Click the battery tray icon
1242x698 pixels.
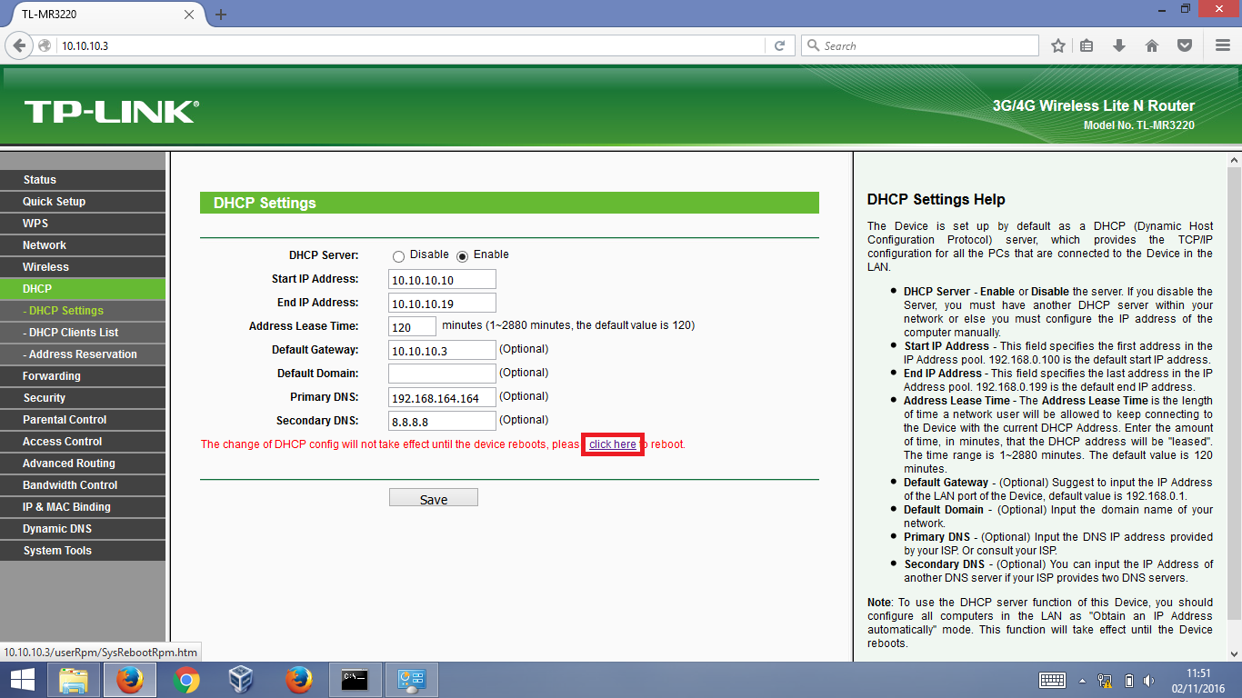[x=1129, y=680]
